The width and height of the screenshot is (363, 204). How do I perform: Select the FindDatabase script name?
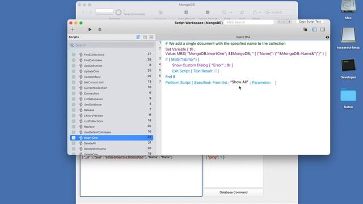(x=93, y=60)
